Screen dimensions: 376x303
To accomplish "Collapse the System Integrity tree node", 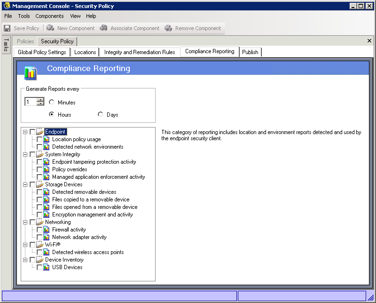I will coord(25,155).
